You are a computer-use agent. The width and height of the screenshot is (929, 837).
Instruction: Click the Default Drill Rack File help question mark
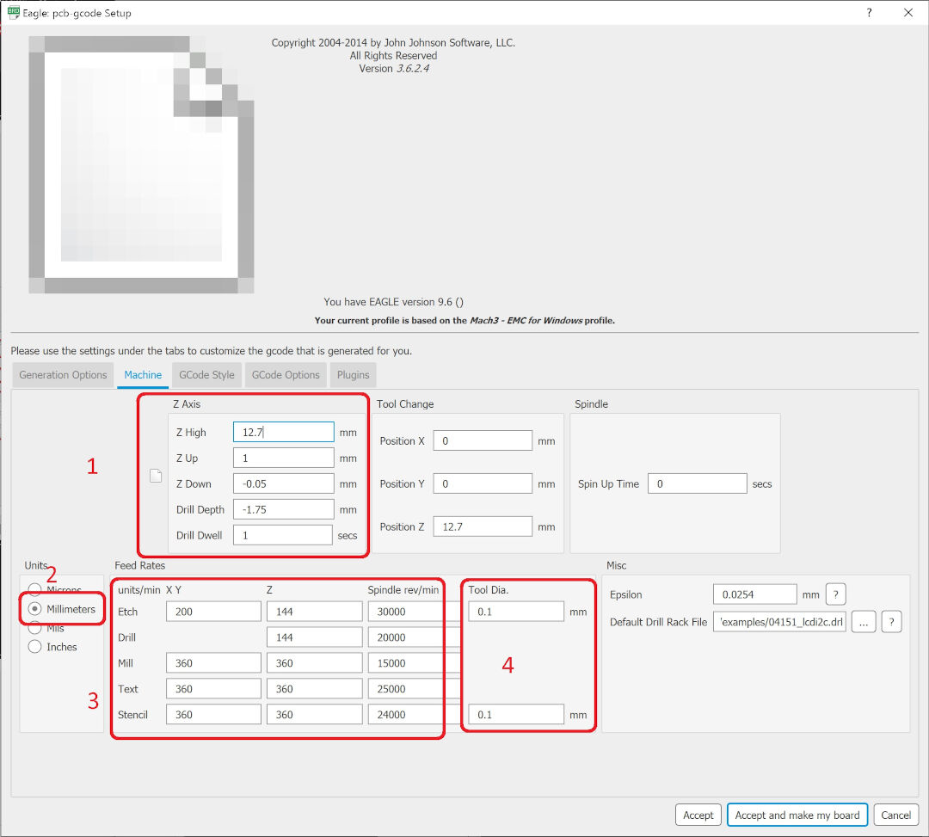click(x=892, y=621)
